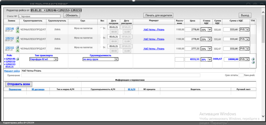The height and width of the screenshot is (125, 266).
Task: Export order 1292153 to Excel
Action: [17, 50]
